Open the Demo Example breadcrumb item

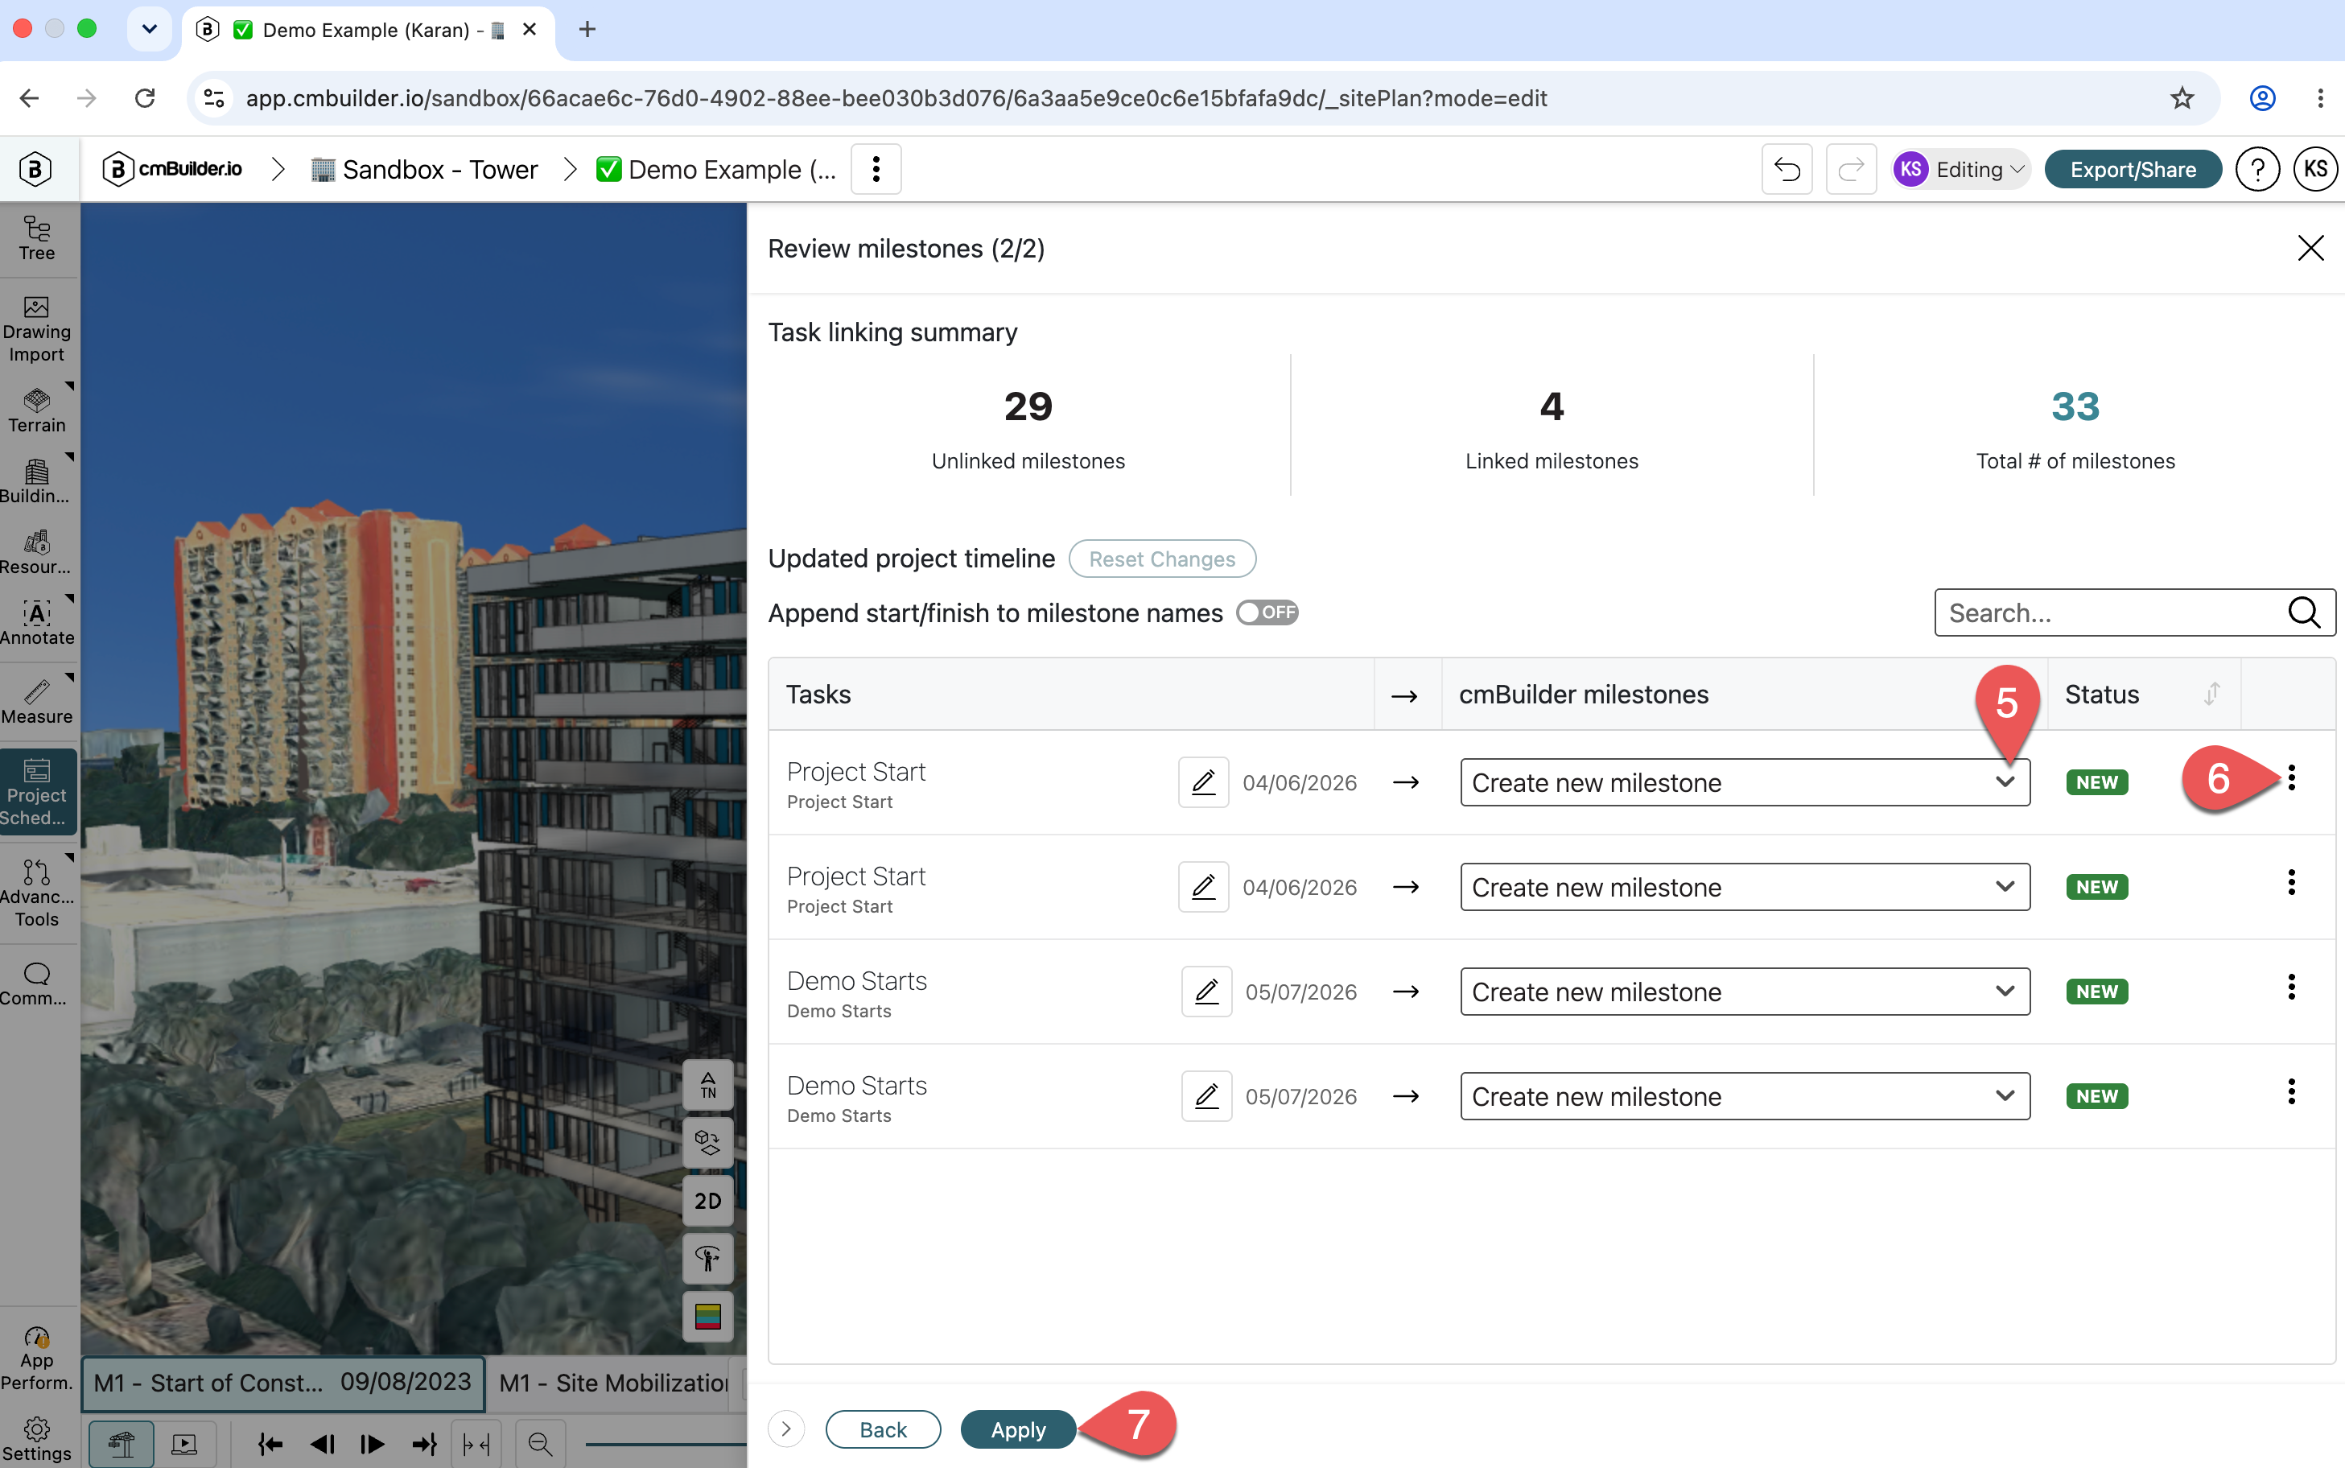click(x=716, y=170)
